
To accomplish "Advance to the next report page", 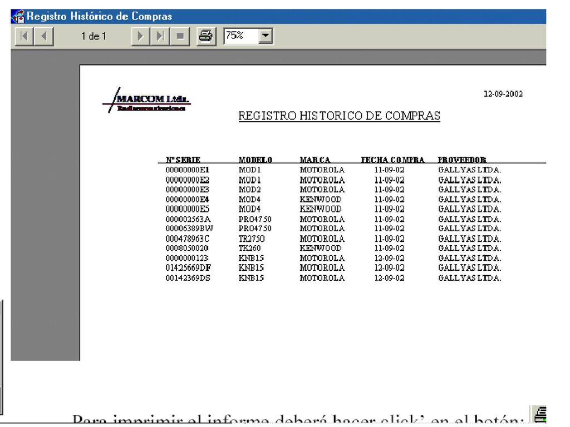I will click(140, 36).
